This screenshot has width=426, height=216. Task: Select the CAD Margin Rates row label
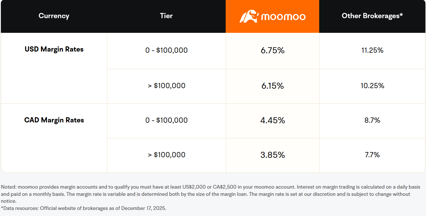click(54, 120)
